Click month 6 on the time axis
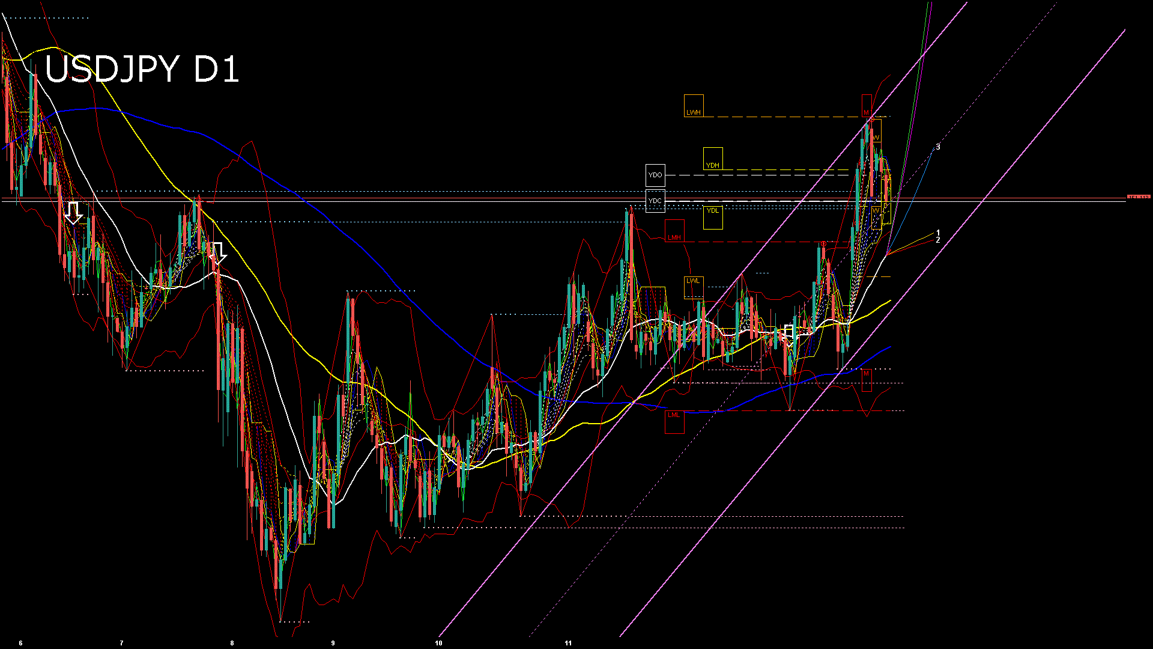Screen dimensions: 1153x649 click(21, 643)
